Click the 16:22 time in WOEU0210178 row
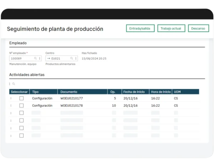The image size is (215, 166). click(x=156, y=106)
